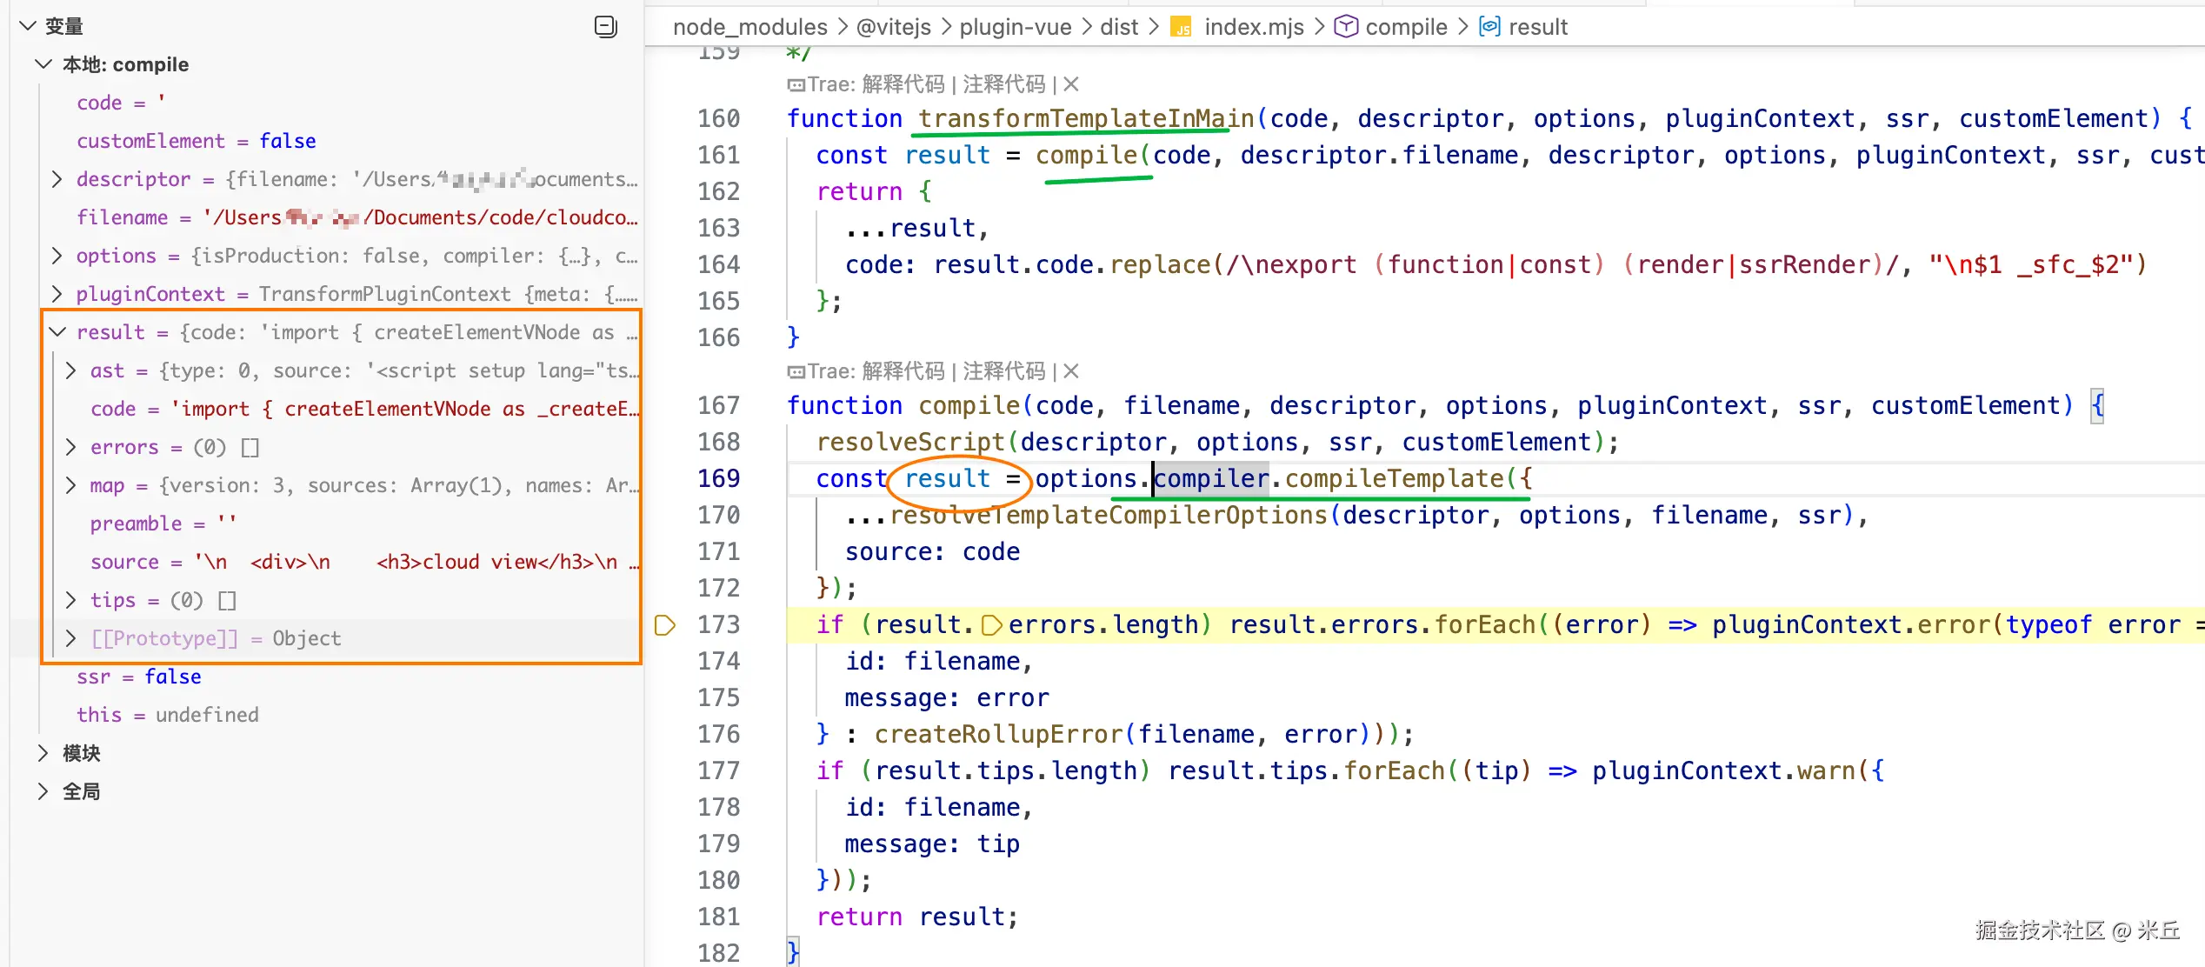Open index.mjs breadcrumb item
Viewport: 2205px width, 967px height.
(1253, 27)
